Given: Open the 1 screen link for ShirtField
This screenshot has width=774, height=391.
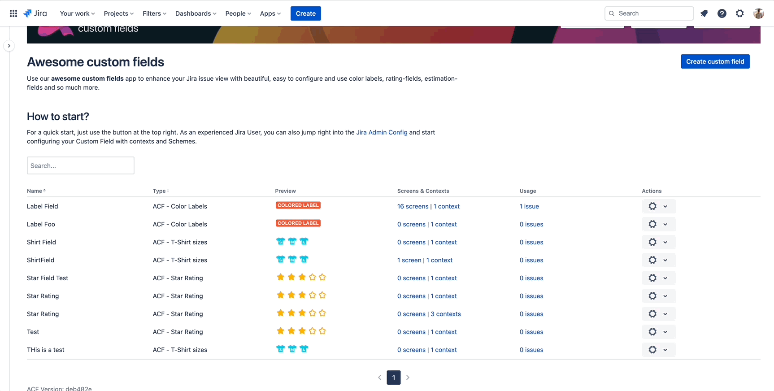Looking at the screenshot, I should (x=409, y=260).
